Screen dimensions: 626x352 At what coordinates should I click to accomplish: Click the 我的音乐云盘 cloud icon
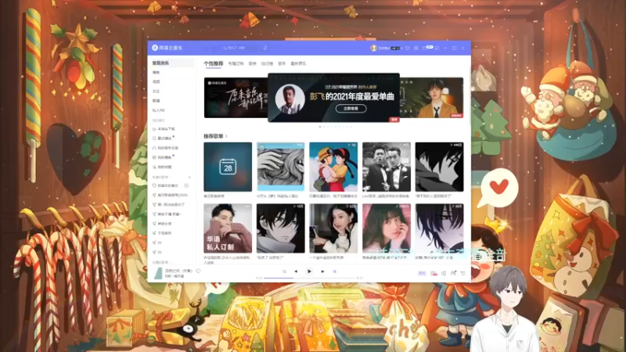pos(154,148)
